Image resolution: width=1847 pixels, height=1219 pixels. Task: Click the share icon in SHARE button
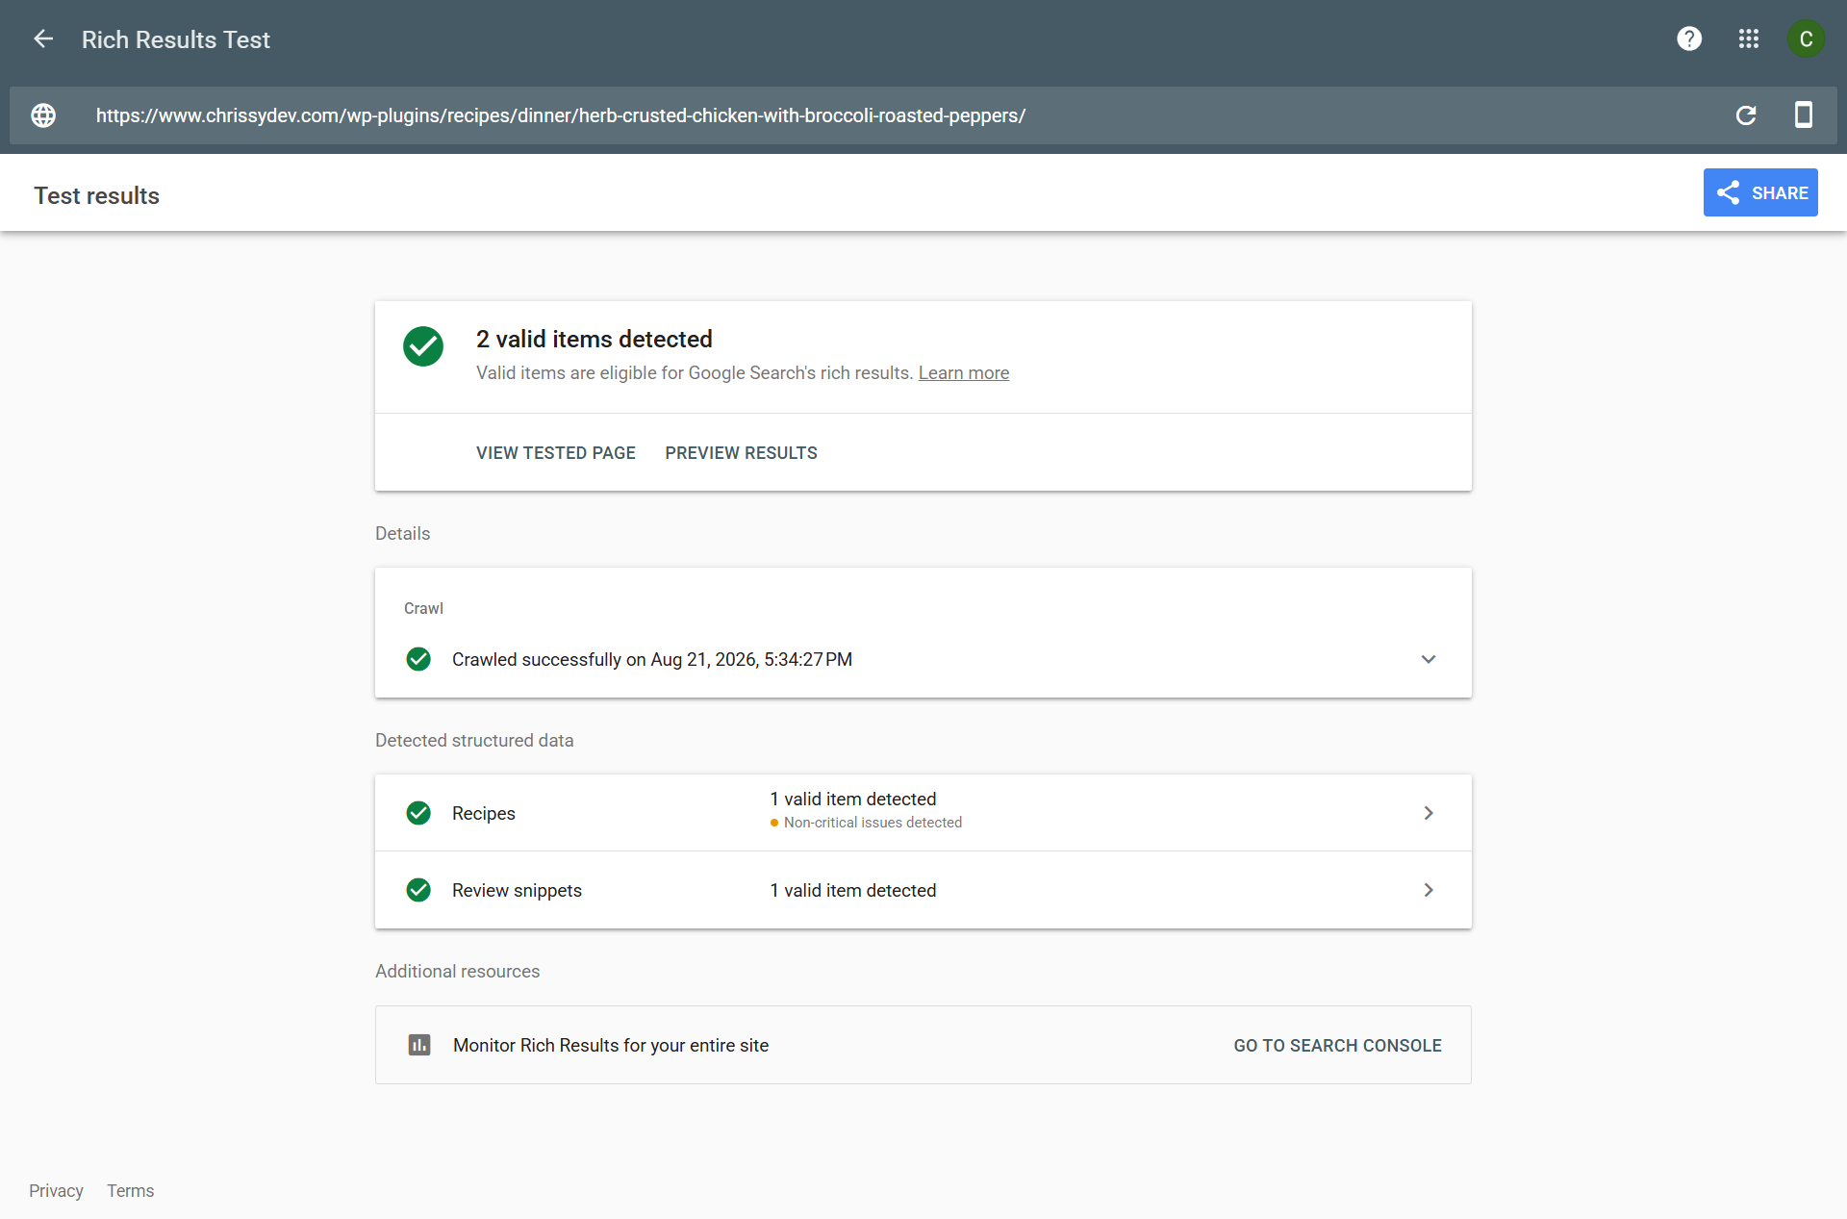coord(1729,192)
